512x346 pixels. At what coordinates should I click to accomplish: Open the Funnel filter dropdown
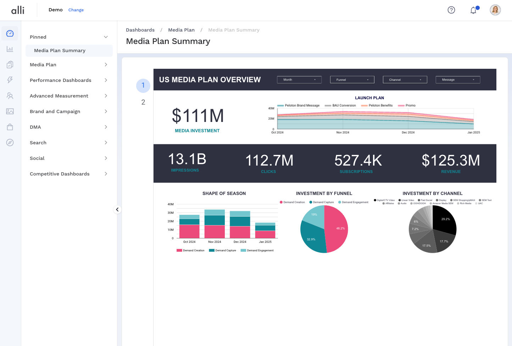point(352,80)
